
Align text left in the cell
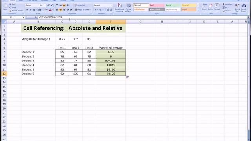click(x=57, y=9)
